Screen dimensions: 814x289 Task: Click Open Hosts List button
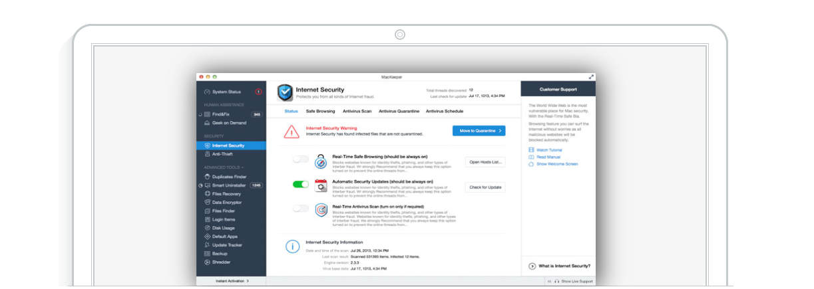pyautogui.click(x=485, y=162)
